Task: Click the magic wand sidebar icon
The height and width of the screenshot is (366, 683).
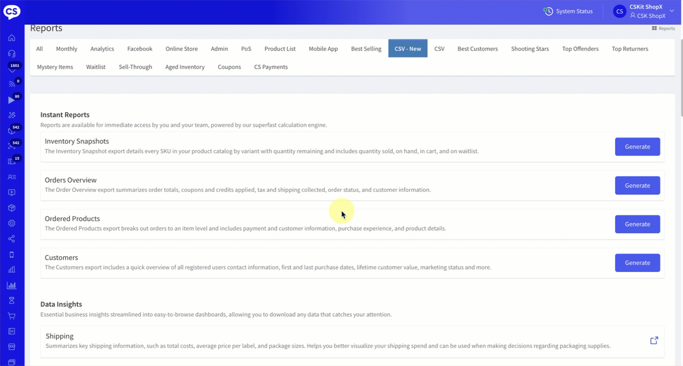Action: pyautogui.click(x=12, y=115)
